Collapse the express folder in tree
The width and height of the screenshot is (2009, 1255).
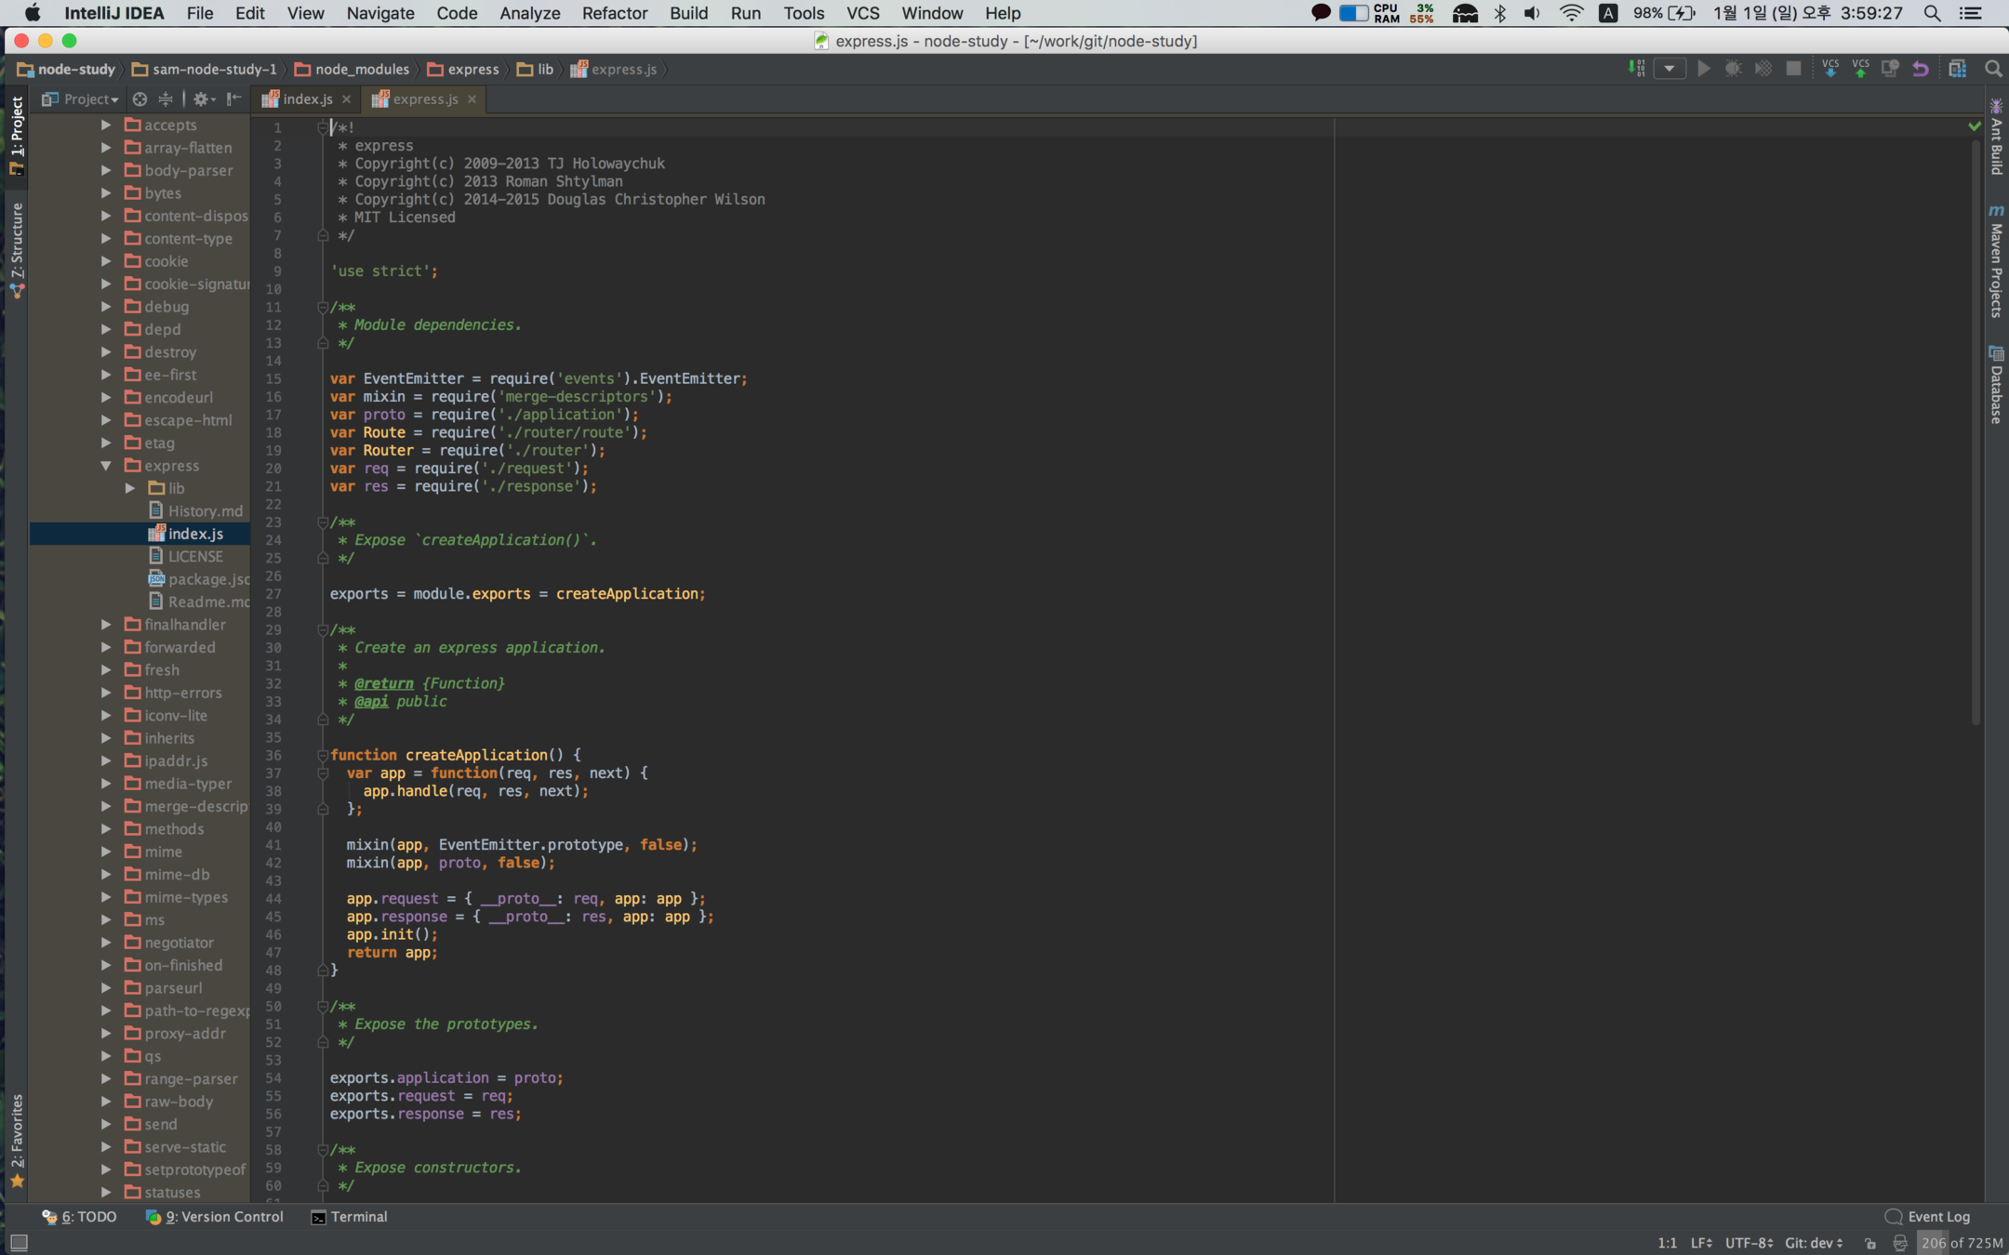pos(106,466)
